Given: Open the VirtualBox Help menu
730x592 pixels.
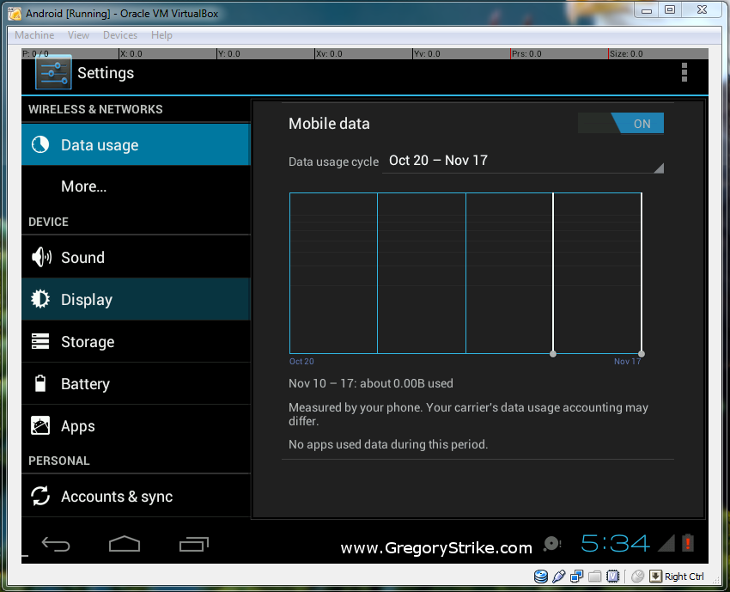Looking at the screenshot, I should coord(161,35).
